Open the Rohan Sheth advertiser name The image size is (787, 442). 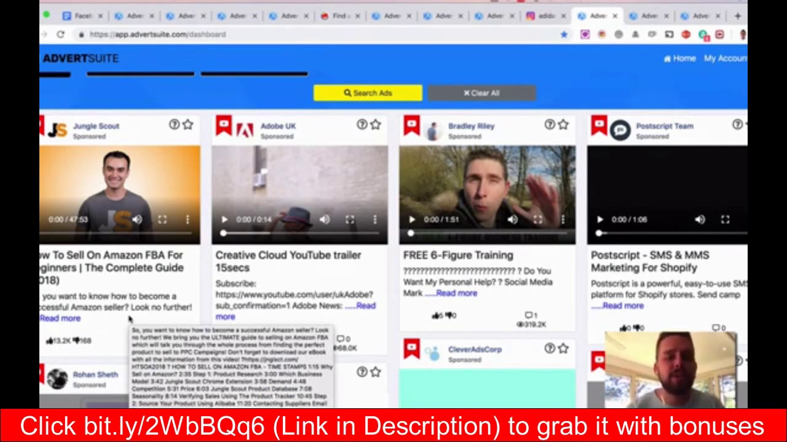click(95, 374)
